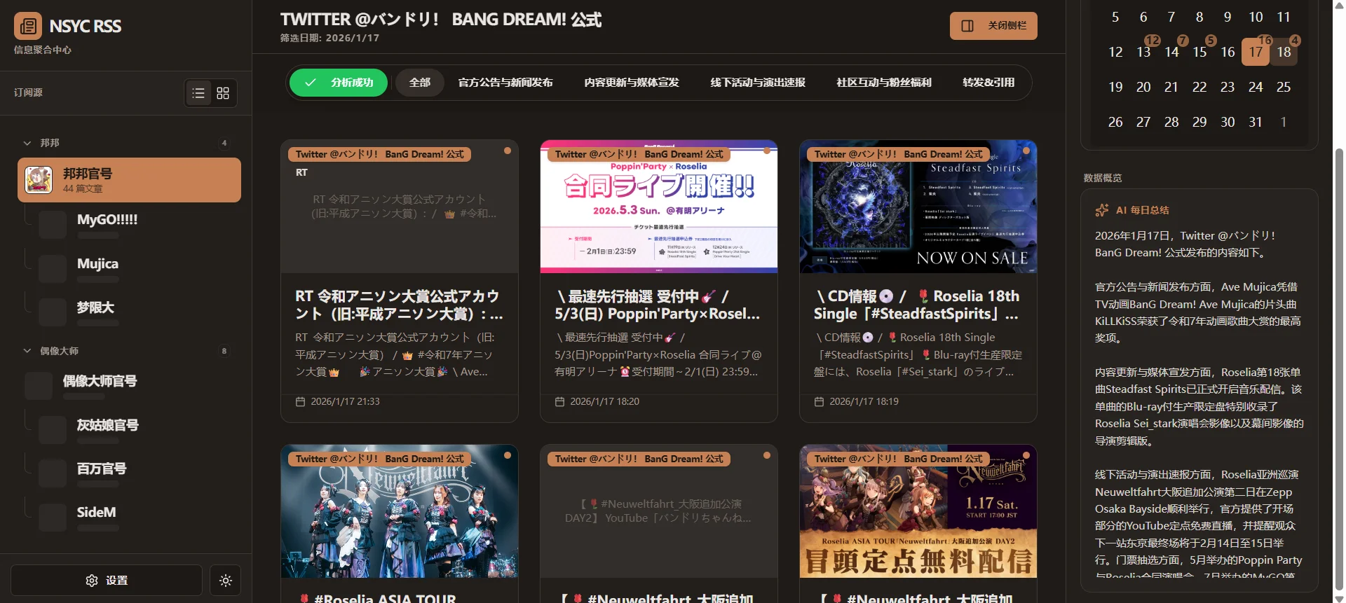The image size is (1346, 603).
Task: Select calendar date 13
Action: point(1143,52)
